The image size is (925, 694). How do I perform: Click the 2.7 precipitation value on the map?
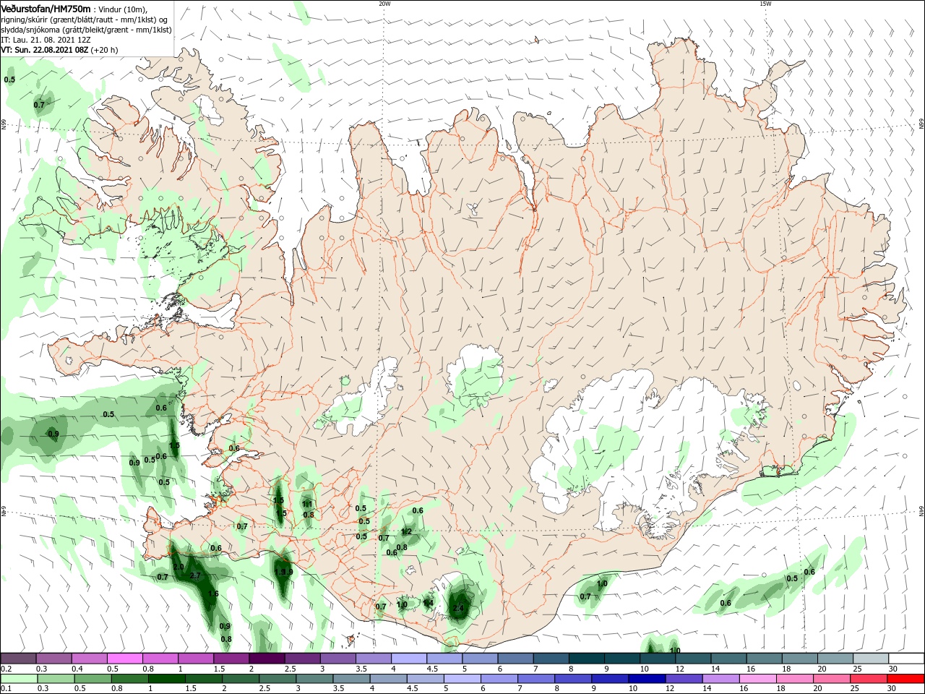tap(195, 576)
